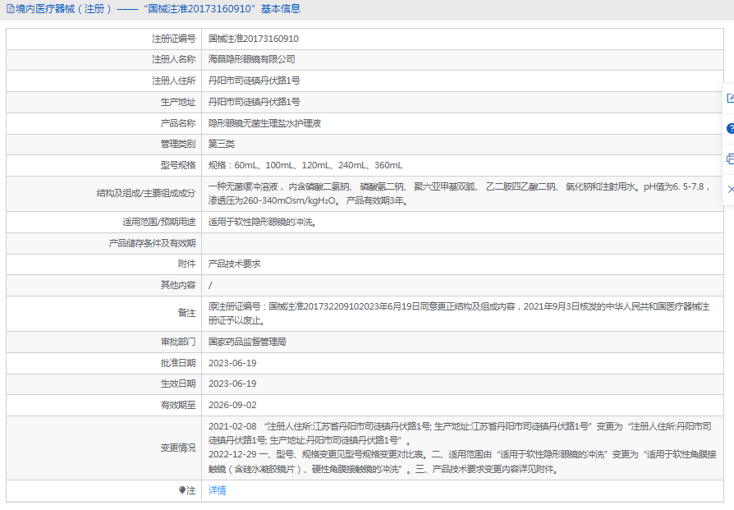Click the printer icon in side toolbar
Screen dimensions: 734x510
(x=730, y=159)
